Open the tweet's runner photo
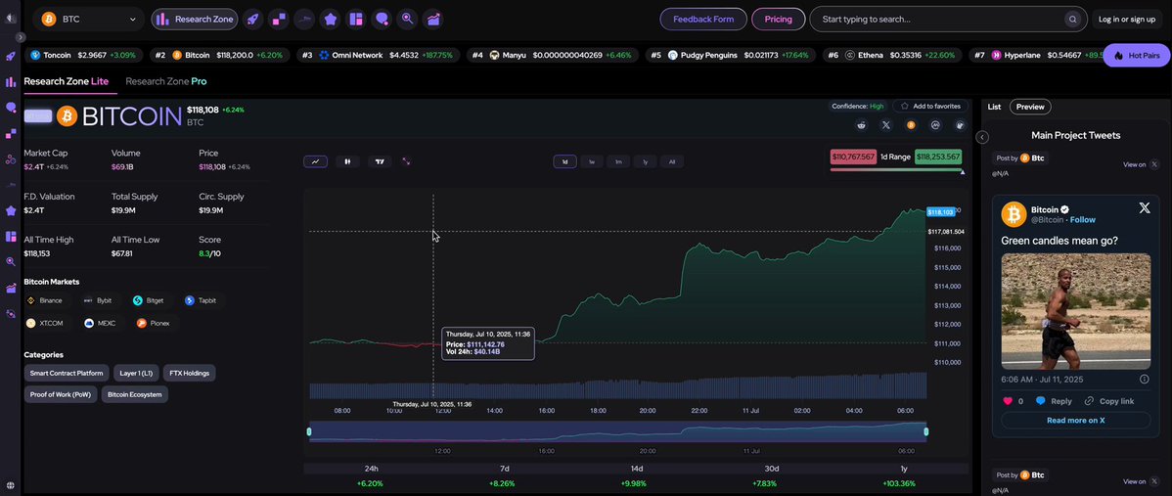Image resolution: width=1172 pixels, height=496 pixels. tap(1075, 311)
